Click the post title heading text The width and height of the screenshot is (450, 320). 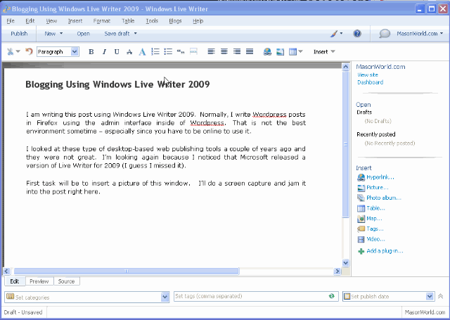(x=117, y=84)
